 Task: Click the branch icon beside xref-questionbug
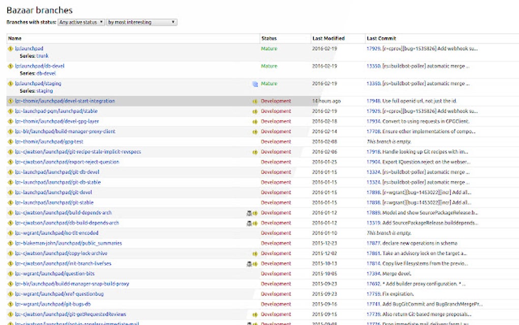click(x=10, y=294)
